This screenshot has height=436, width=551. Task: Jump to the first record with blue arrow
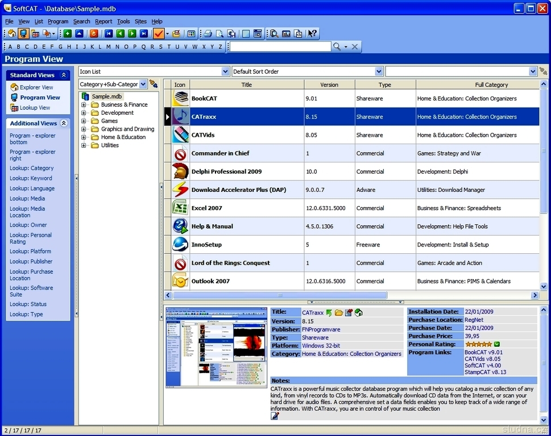(x=109, y=34)
